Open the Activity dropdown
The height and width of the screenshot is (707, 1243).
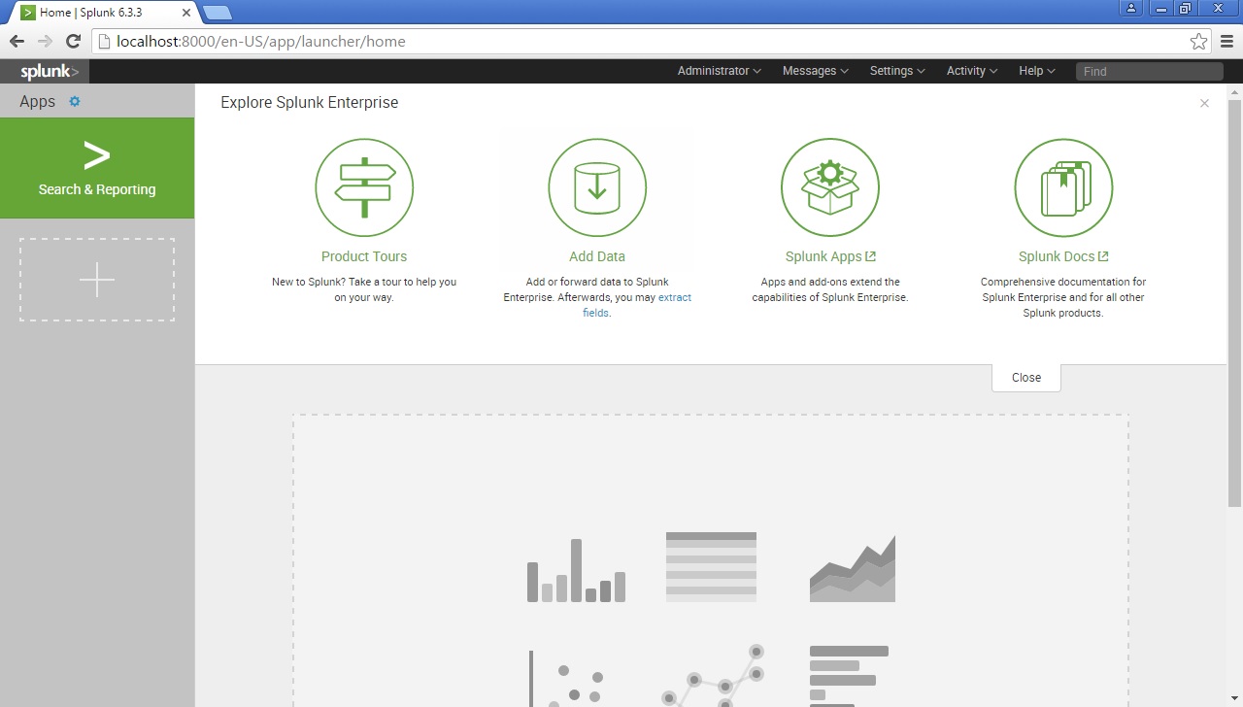(970, 70)
